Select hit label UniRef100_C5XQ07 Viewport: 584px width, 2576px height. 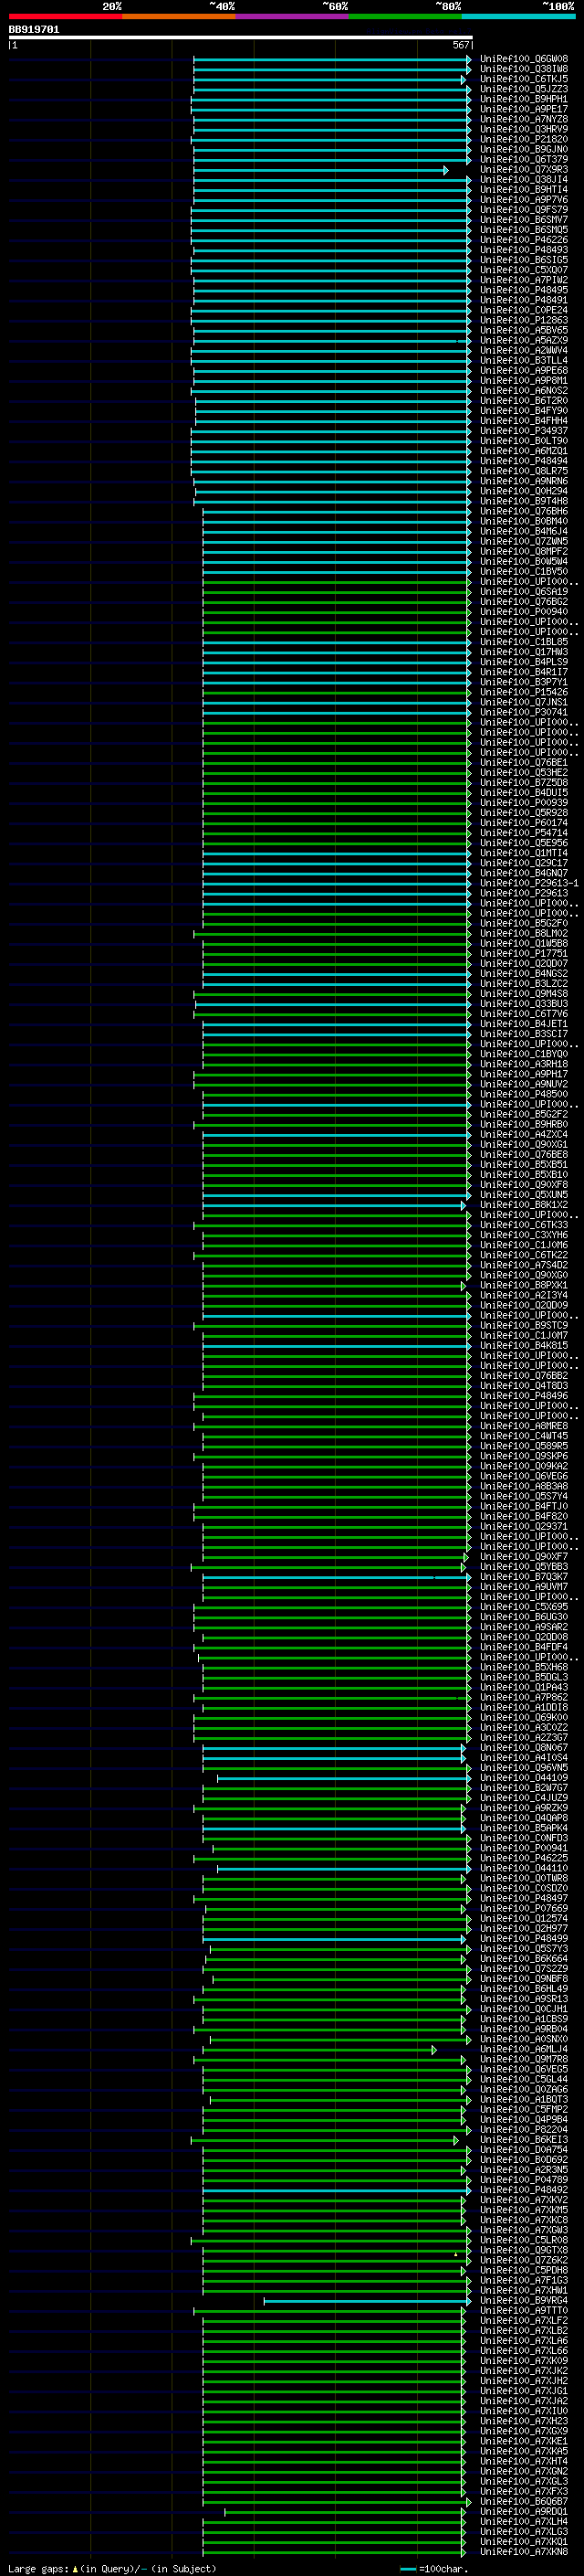pyautogui.click(x=524, y=270)
